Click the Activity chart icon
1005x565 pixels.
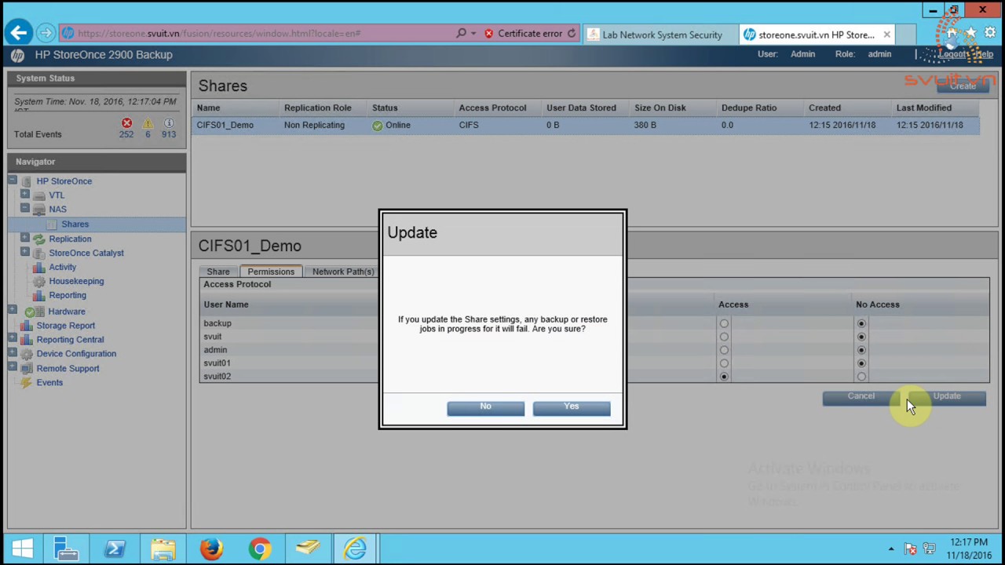coord(39,268)
